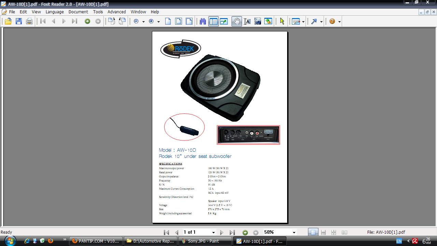Open the View menu
Viewport: 437px width, 246px height.
[36, 12]
